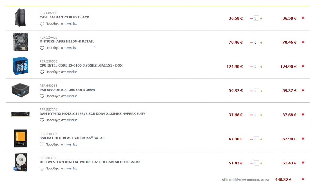Decrease quantity of HyperX Fury RAM

pos(251,115)
